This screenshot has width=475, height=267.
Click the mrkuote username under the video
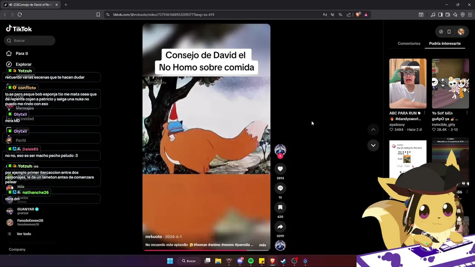[x=153, y=237]
